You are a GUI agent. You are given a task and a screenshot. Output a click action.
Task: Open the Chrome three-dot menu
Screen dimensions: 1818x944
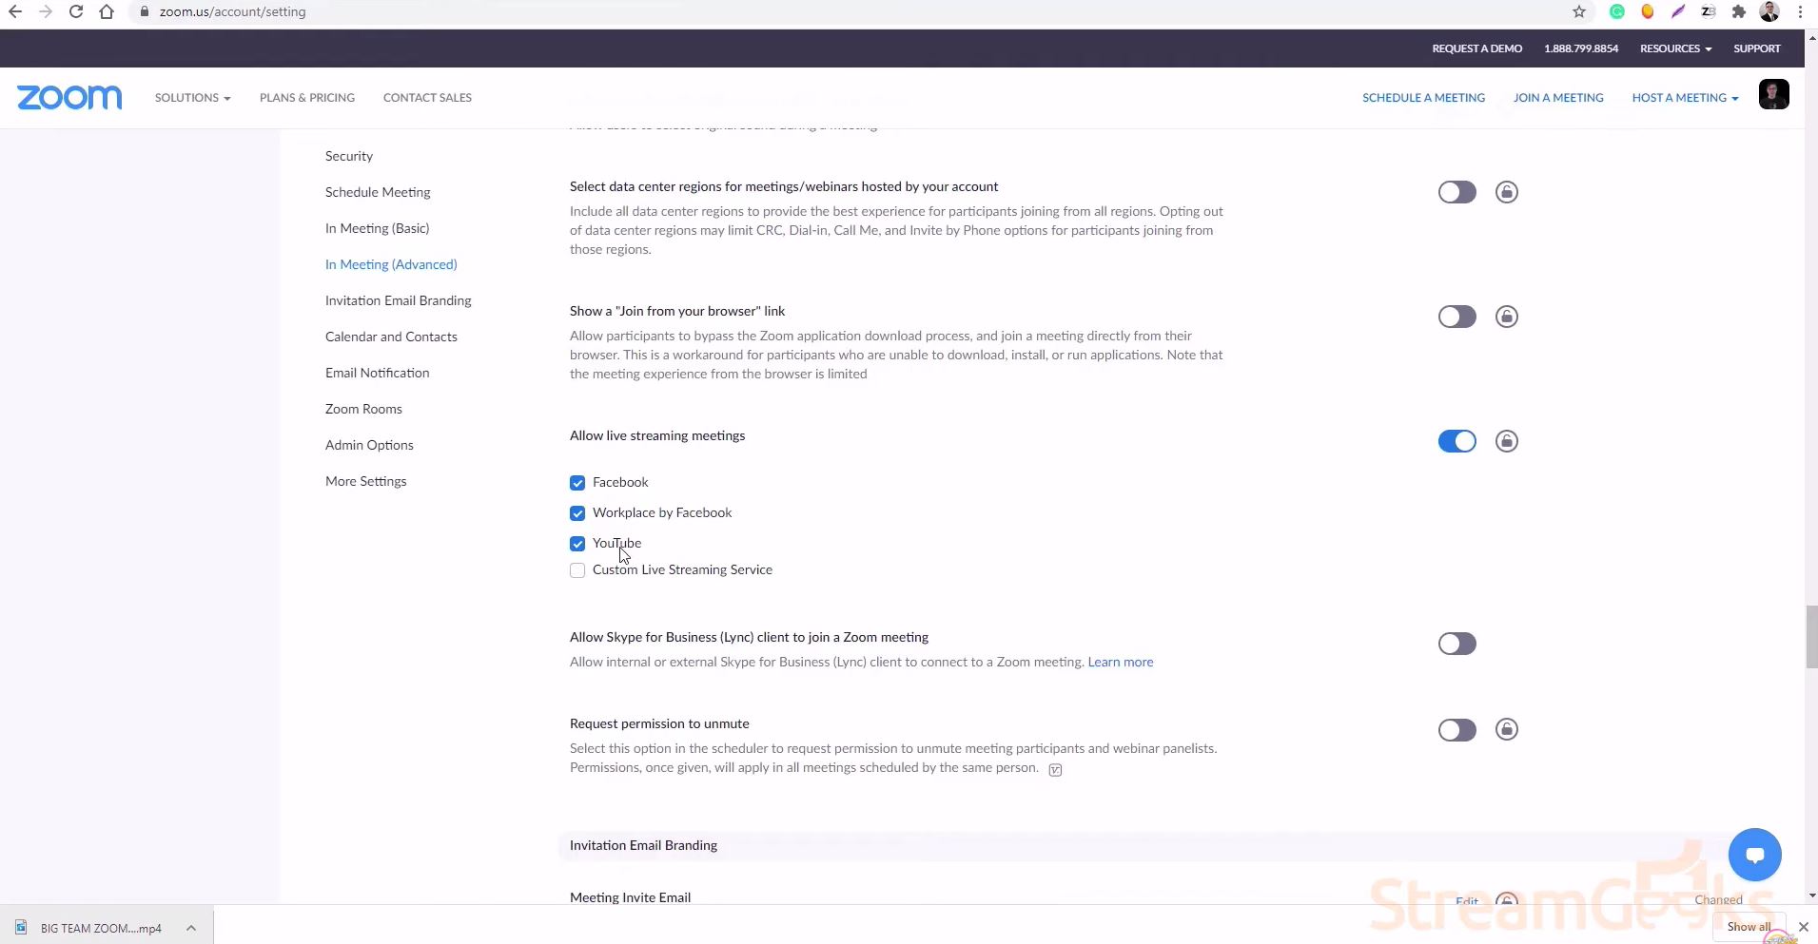tap(1800, 11)
